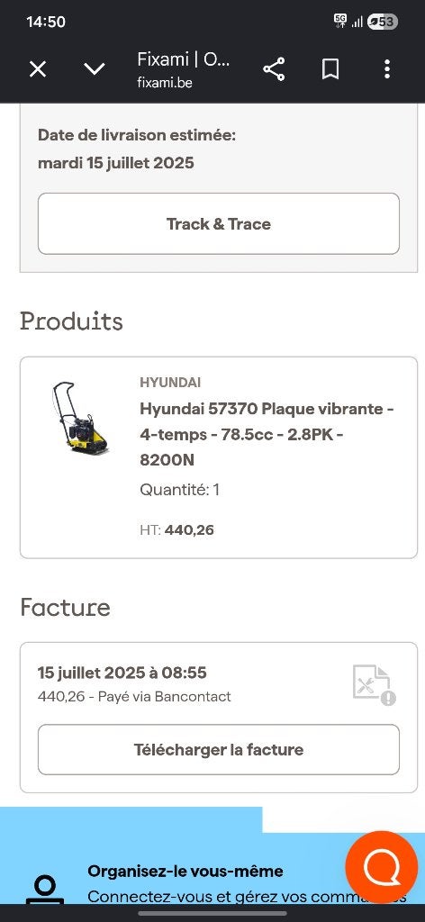Click the Track & Trace button
Screen dimensions: 425x922
coord(219,223)
